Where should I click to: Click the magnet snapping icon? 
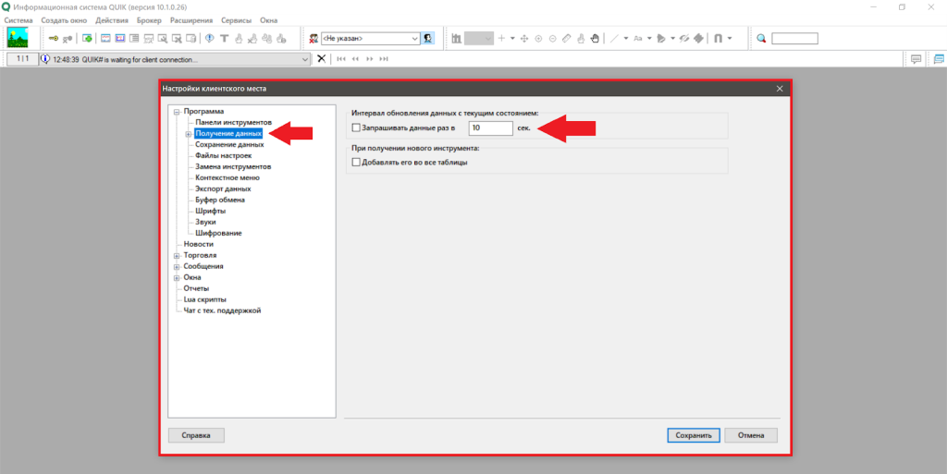pos(718,39)
